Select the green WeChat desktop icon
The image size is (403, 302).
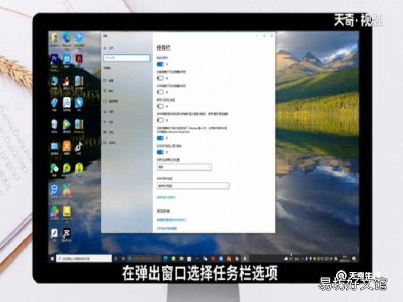point(54,170)
